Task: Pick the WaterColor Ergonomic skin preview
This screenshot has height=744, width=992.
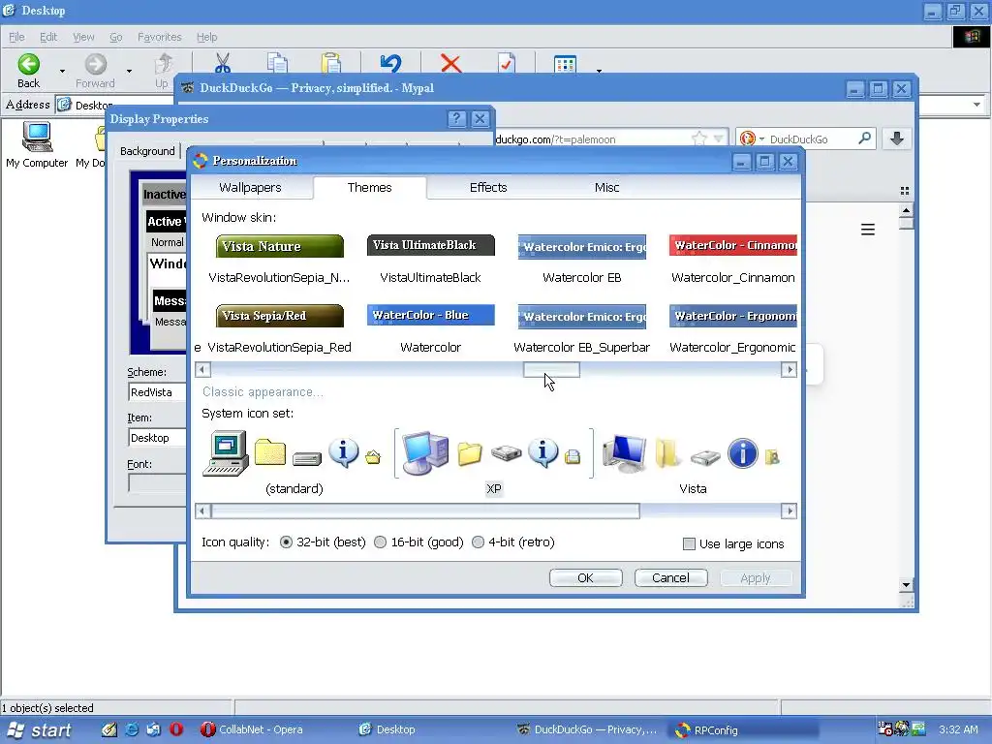Action: click(733, 316)
